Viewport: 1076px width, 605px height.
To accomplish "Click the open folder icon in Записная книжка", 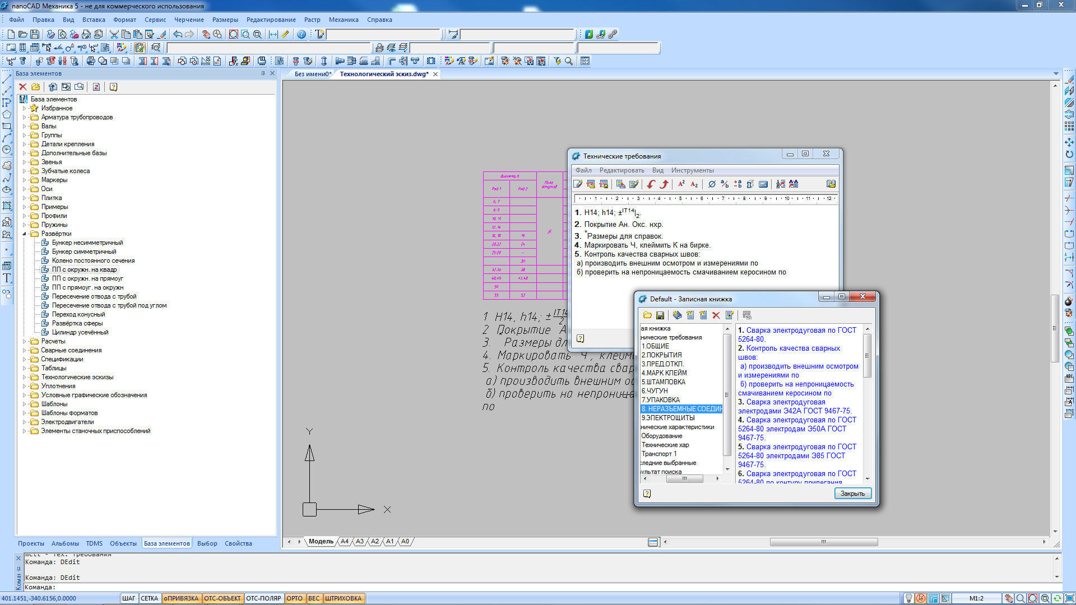I will click(x=647, y=315).
